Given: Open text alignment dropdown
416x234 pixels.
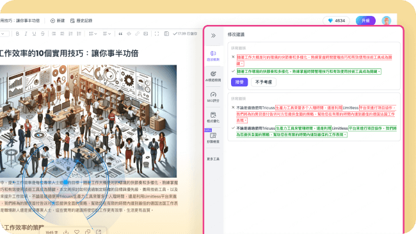Looking at the screenshot, I should point(107,34).
